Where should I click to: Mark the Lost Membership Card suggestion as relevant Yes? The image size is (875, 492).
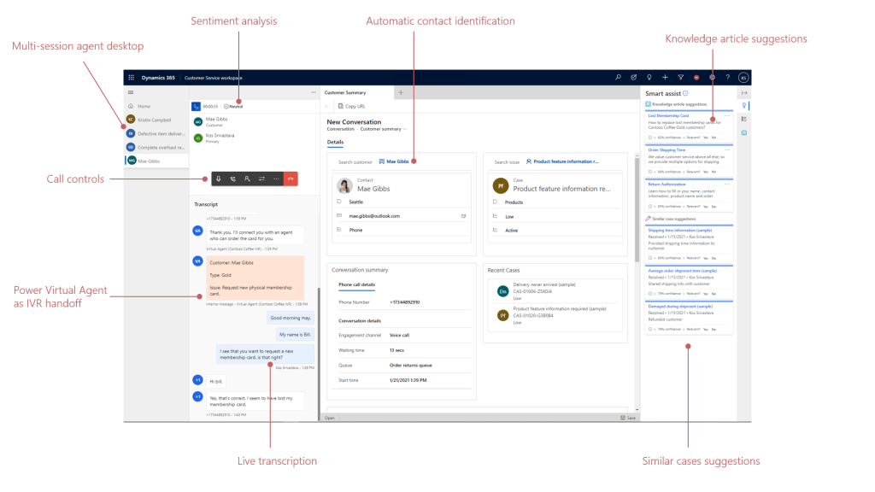click(x=705, y=137)
